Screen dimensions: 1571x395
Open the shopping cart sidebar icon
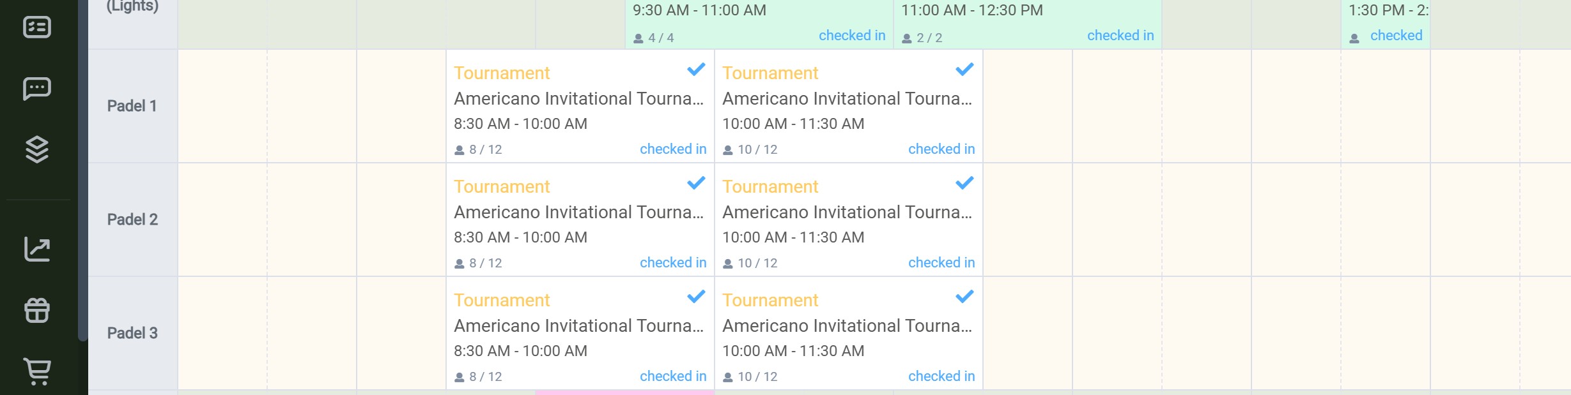[x=37, y=371]
